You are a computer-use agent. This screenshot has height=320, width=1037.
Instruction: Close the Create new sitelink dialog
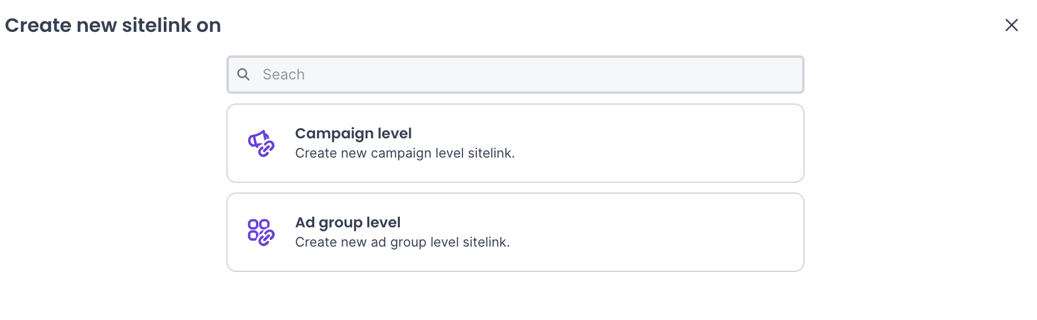tap(1012, 25)
